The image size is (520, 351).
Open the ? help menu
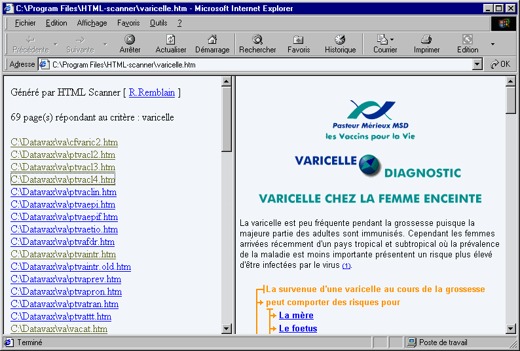[x=179, y=23]
